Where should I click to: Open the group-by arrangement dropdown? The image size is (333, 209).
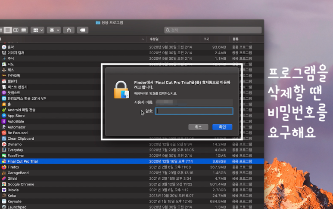[x=37, y=30]
